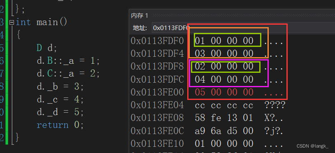Select the 内存 1 panel title
This screenshot has width=335, height=153.
click(139, 16)
